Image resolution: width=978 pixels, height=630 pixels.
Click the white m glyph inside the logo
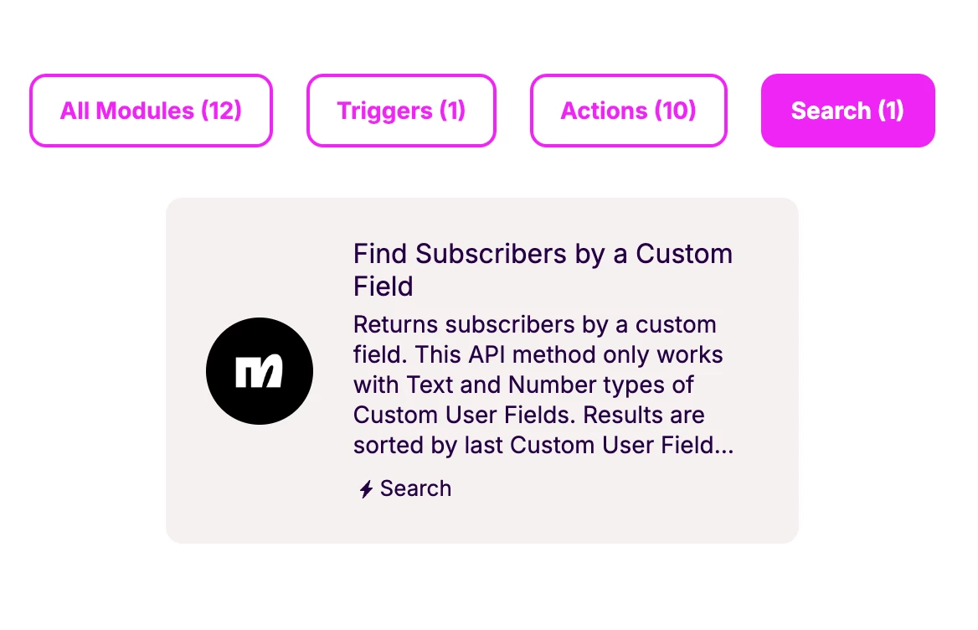pyautogui.click(x=259, y=371)
